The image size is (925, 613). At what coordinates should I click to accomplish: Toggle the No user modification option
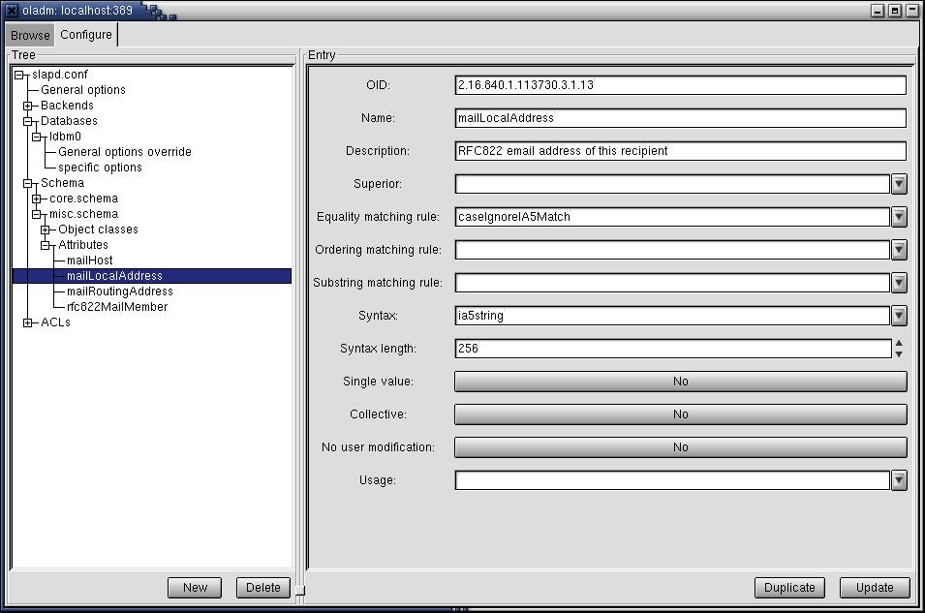pyautogui.click(x=680, y=447)
